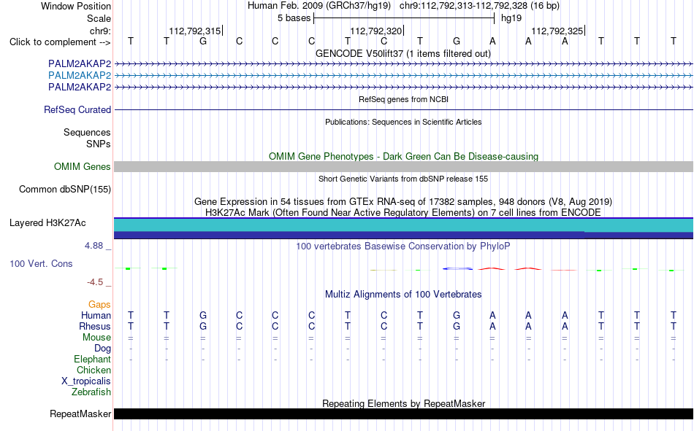Open the light blue PALM2AKAP2 transcript label

[x=80, y=75]
